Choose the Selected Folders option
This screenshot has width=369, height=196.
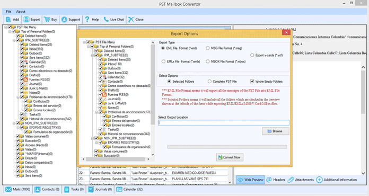169,82
